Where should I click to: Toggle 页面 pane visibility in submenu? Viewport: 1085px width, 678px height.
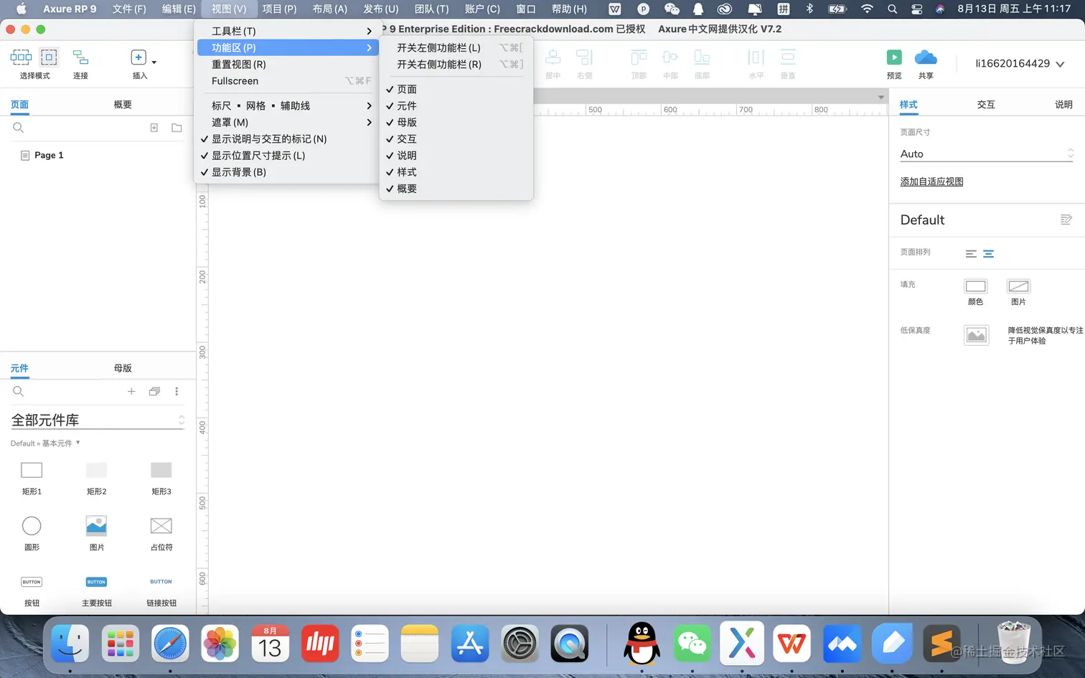[456, 89]
